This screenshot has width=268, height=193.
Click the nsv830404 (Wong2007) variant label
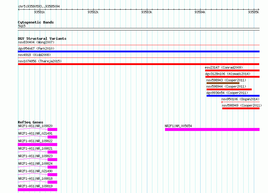pos(36,42)
